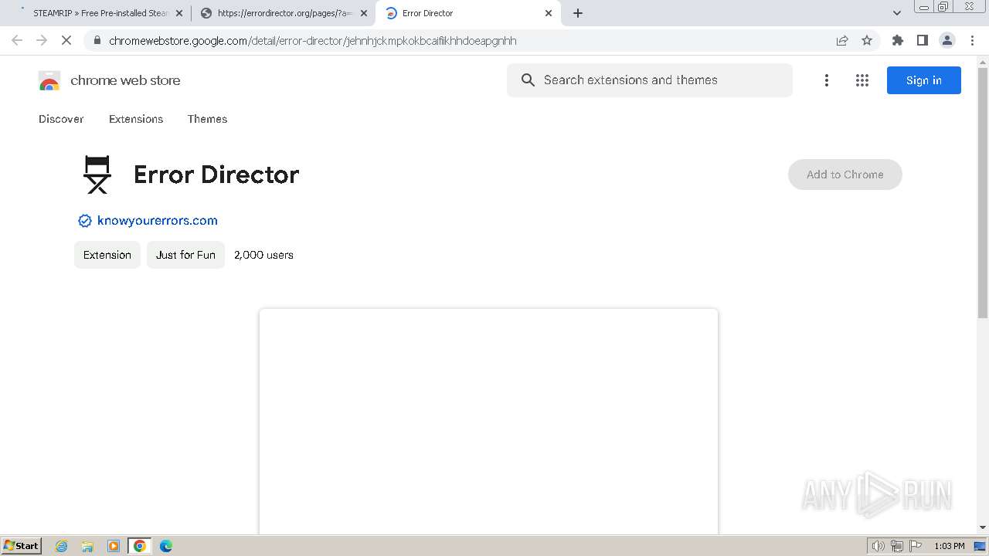This screenshot has height=556, width=989.
Task: Click the Error Director heading
Action: coord(216,175)
